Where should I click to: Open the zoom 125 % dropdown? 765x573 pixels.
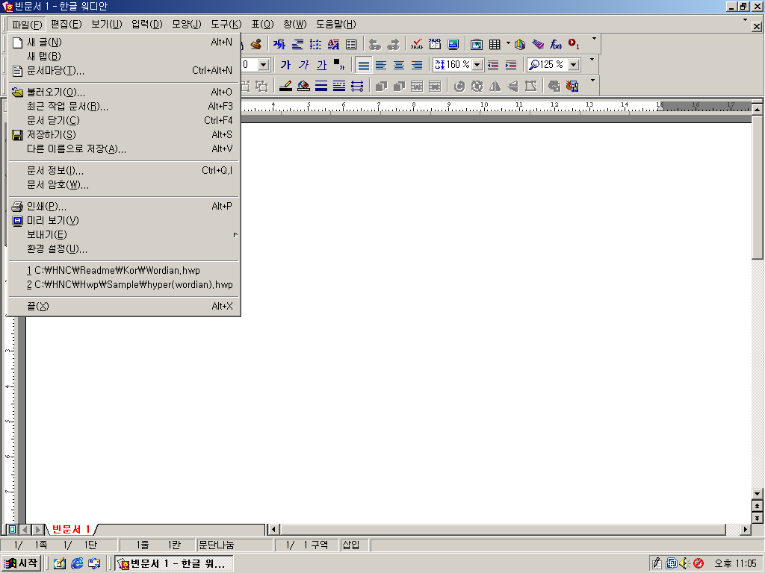pos(574,65)
